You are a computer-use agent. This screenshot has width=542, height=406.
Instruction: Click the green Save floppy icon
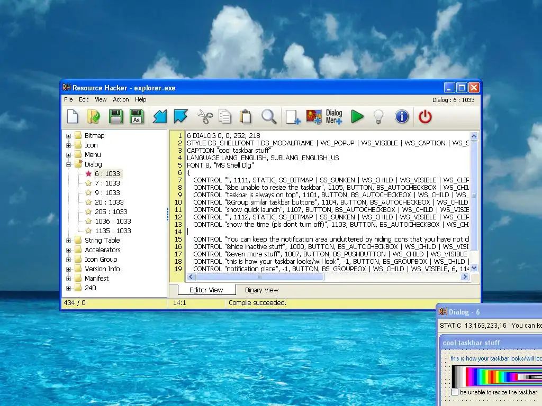click(x=116, y=116)
